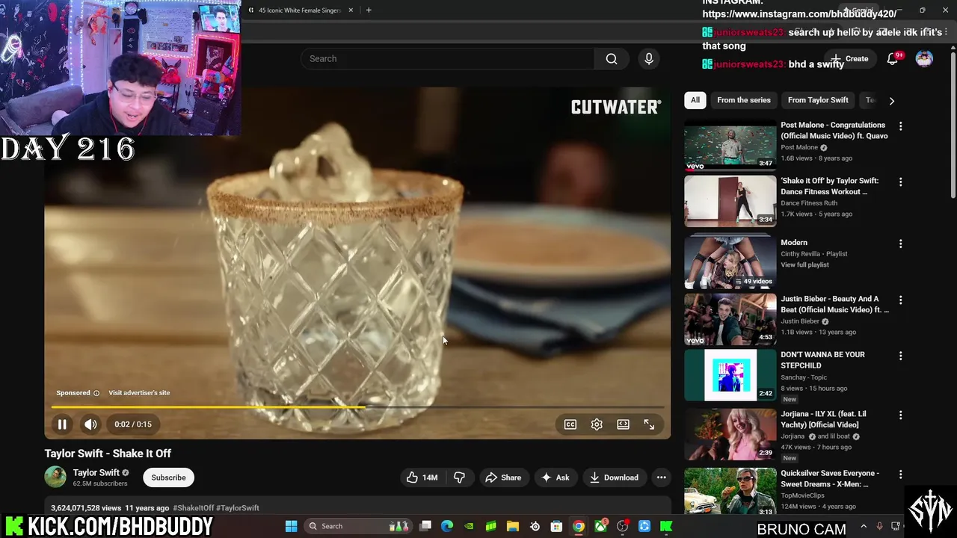The image size is (957, 538).
Task: Open options for Quicksilver video
Action: coord(900,474)
